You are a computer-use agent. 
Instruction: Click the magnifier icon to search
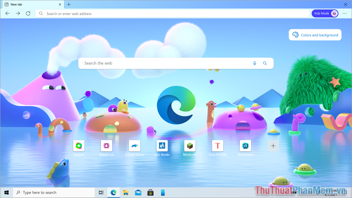coord(265,63)
